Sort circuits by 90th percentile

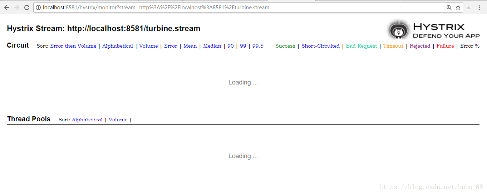(x=231, y=46)
